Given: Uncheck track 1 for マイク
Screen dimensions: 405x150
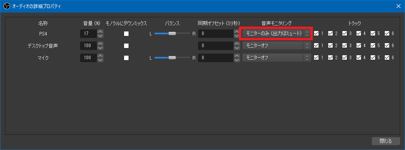Looking at the screenshot, I should point(316,58).
